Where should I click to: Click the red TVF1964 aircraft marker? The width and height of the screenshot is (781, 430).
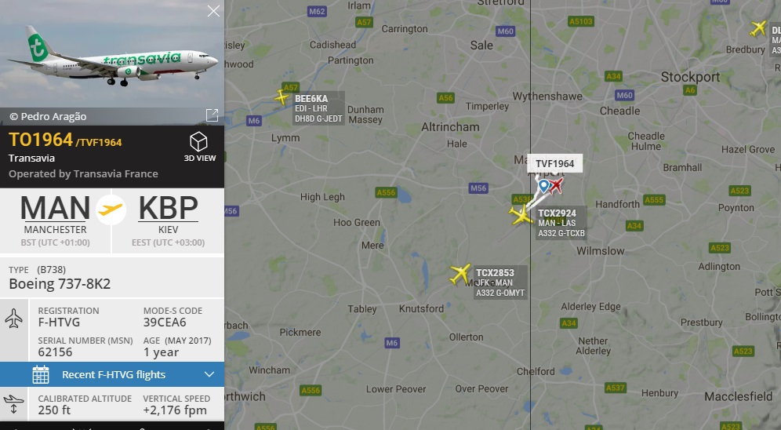pos(556,185)
